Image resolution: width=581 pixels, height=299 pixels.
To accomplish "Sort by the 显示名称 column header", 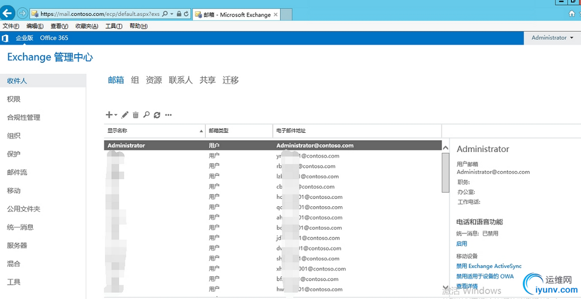I will [x=155, y=131].
